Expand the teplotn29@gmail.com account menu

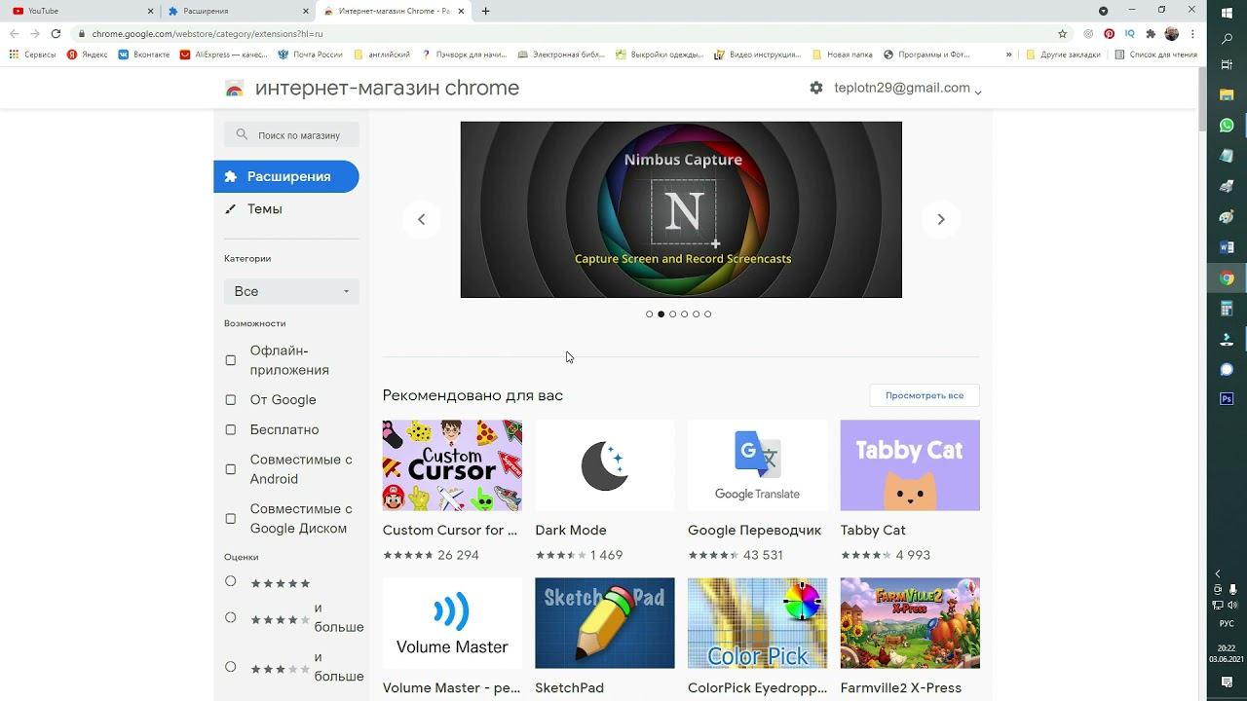908,88
